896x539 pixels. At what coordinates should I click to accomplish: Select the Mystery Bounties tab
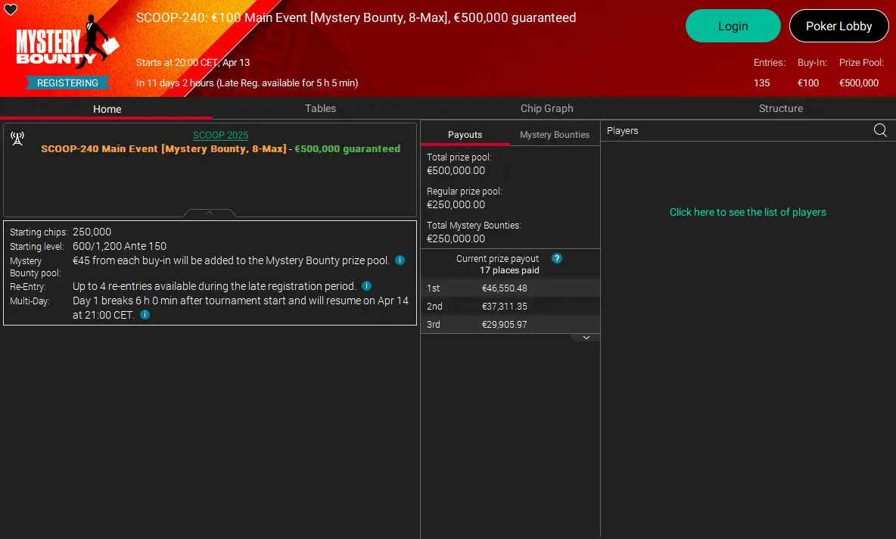pyautogui.click(x=554, y=135)
